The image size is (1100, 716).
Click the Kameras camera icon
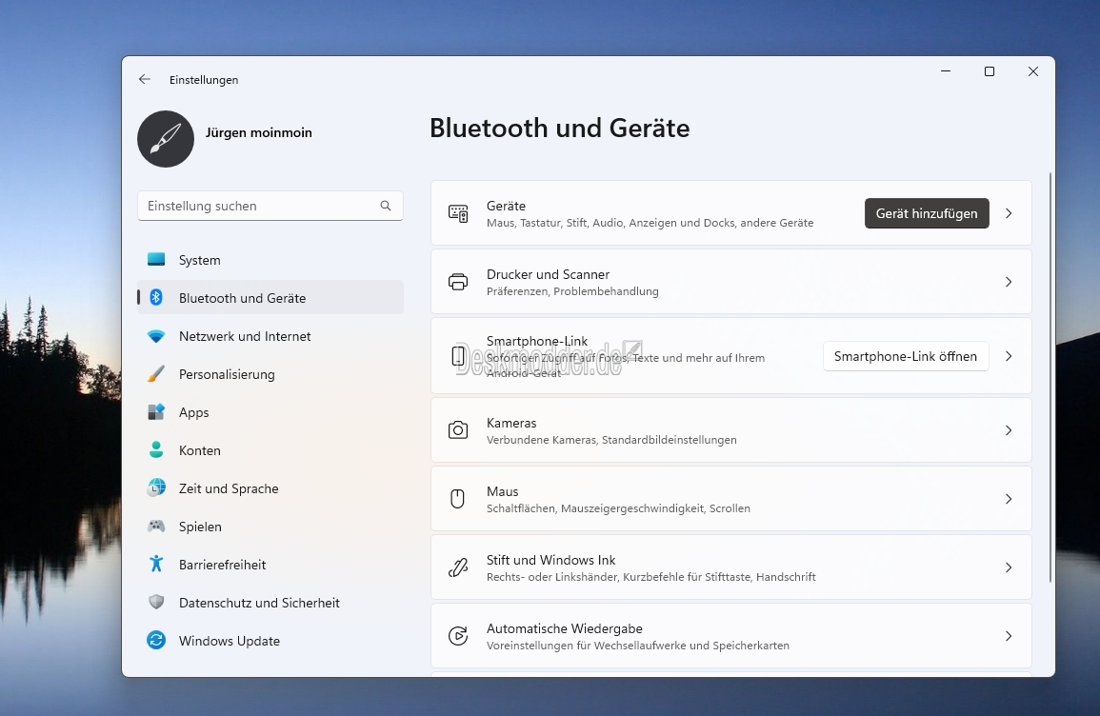tap(458, 429)
